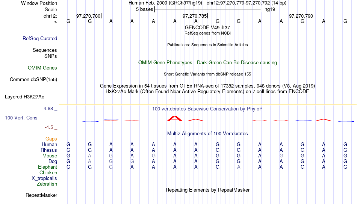Click the 97,270,790 ruler position marker
This screenshot has width=357, height=204.
pos(301,16)
